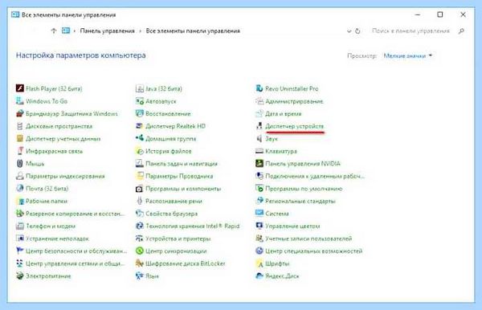Screen dimensions: 482x310
Task: Click the Домашняя группа icon
Action: [x=140, y=139]
